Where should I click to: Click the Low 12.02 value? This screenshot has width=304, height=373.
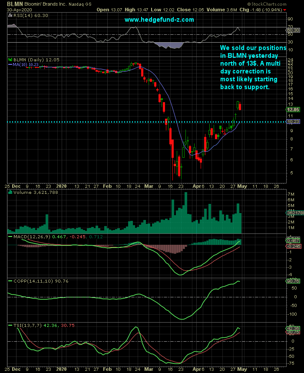162,10
